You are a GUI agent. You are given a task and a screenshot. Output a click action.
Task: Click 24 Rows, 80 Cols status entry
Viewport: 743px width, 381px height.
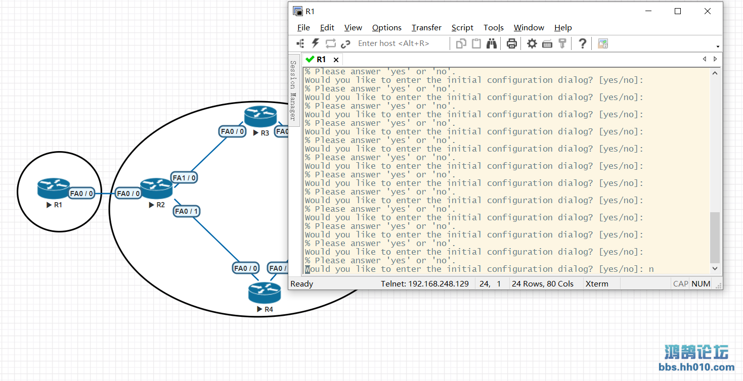(x=543, y=284)
